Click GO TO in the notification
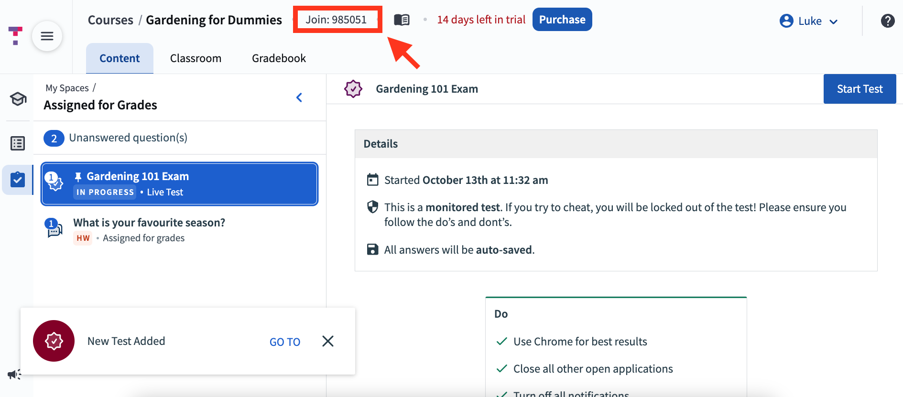This screenshot has width=903, height=397. click(285, 342)
